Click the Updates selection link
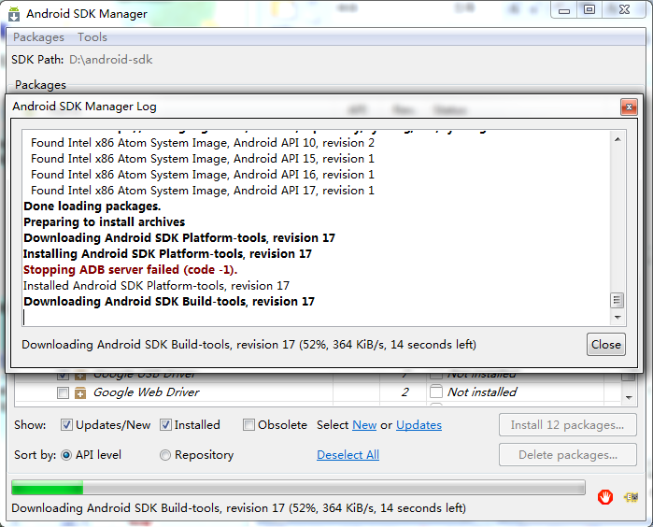Screen dimensions: 653x527 (419, 425)
